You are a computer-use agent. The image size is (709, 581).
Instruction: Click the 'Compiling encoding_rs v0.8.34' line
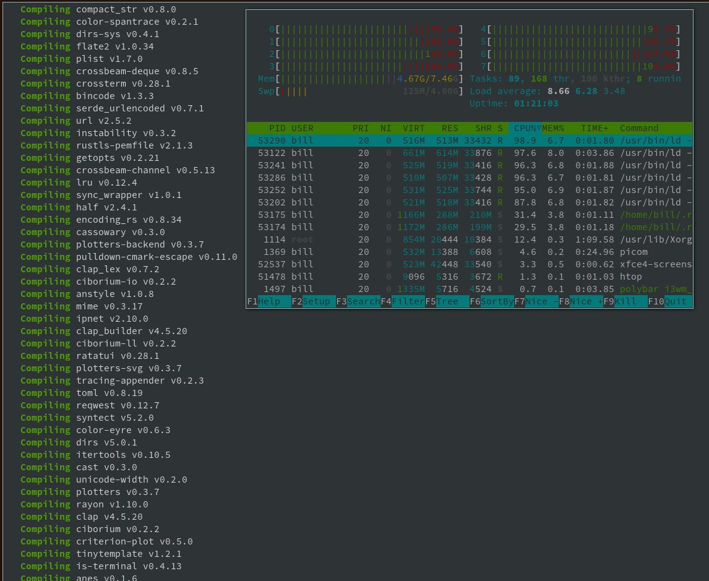click(101, 220)
